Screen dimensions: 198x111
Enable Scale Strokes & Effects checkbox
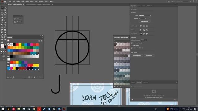pyautogui.click(x=132, y=48)
